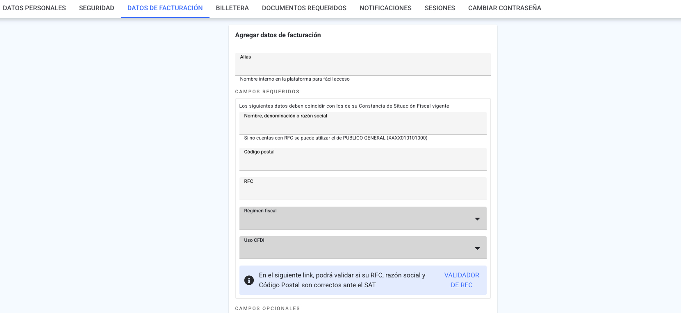The width and height of the screenshot is (681, 313).
Task: Click the Uso CFDI dropdown arrow
Action: [x=477, y=248]
